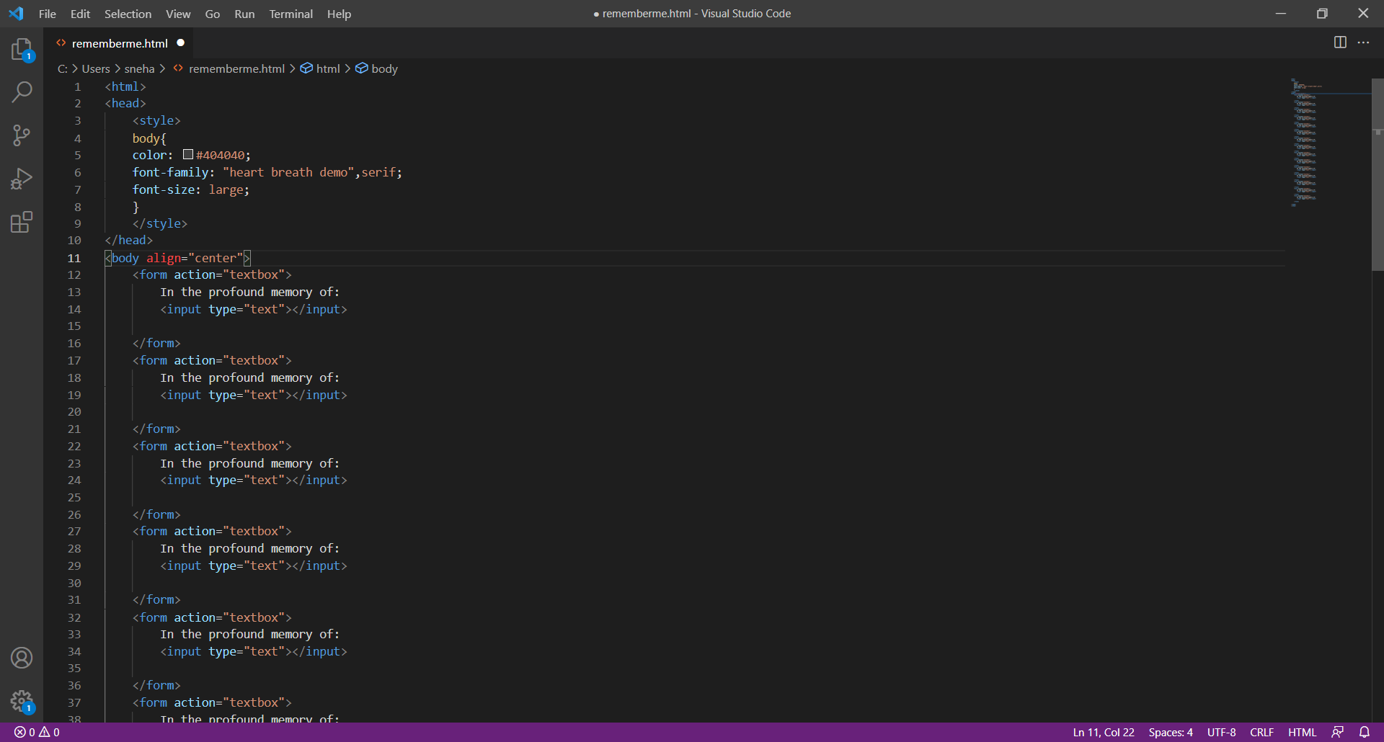The image size is (1384, 742).
Task: Open the Accounts menu icon
Action: [22, 658]
